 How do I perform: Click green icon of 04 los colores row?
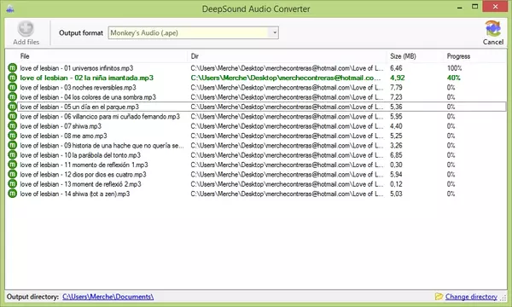point(12,97)
